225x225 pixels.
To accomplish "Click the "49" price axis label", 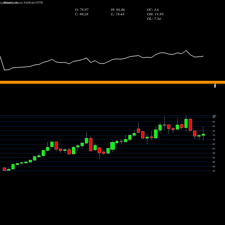I will (x=214, y=162).
